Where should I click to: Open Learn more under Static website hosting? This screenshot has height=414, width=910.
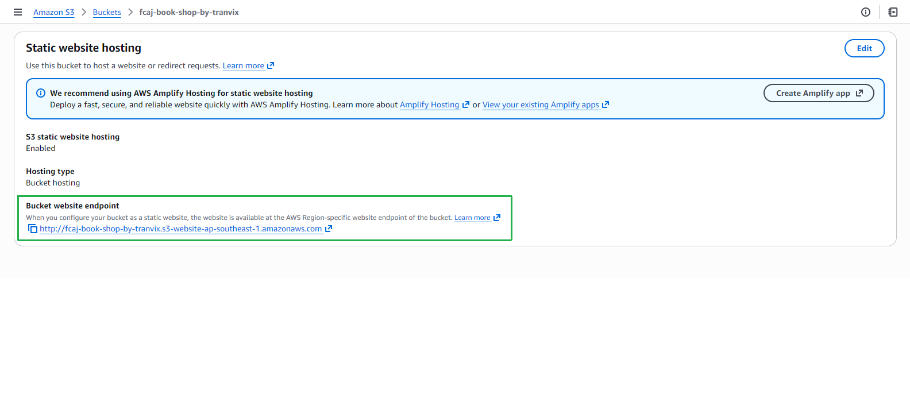244,65
